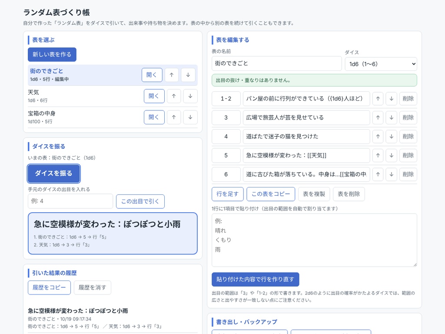Delete row 1-2 with 削除
This screenshot has width=445, height=334.
pyautogui.click(x=408, y=99)
